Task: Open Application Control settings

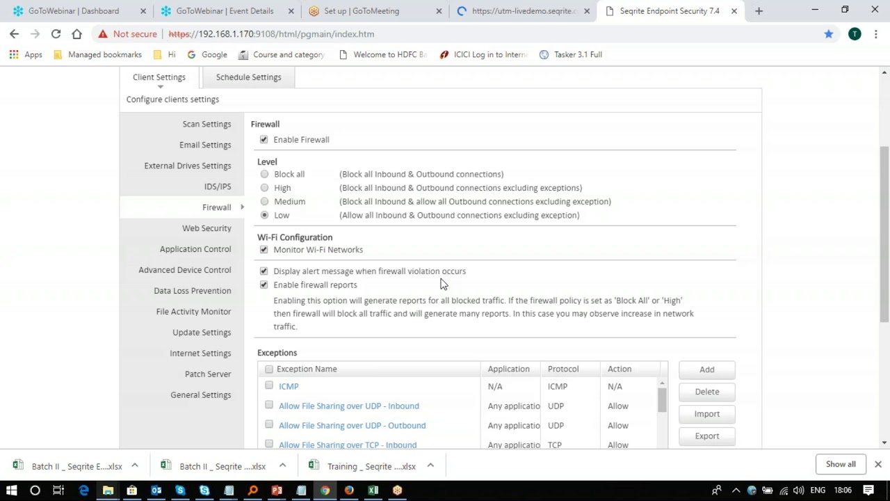Action: (x=195, y=249)
